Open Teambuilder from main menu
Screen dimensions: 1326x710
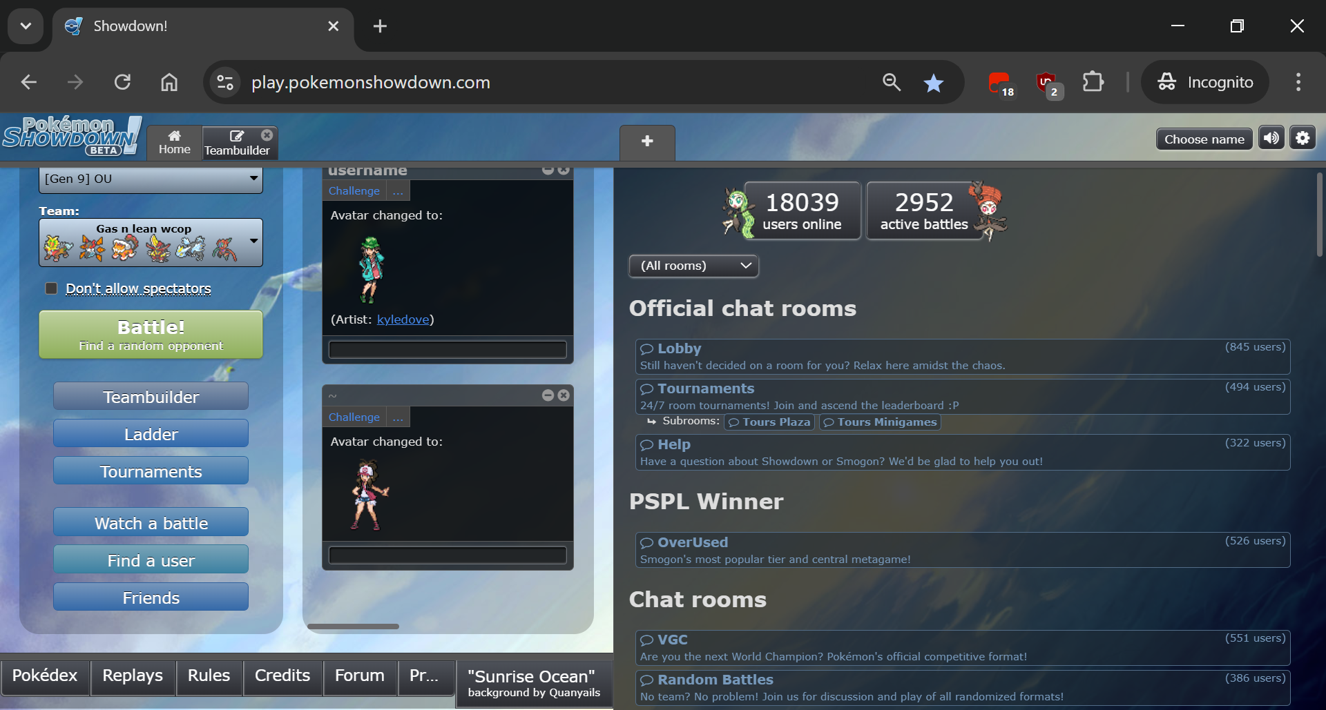(151, 397)
